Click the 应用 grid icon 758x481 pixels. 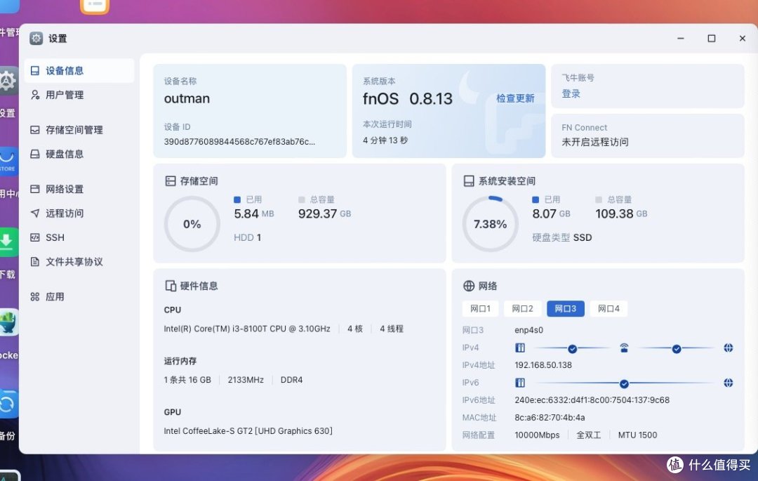pos(35,296)
